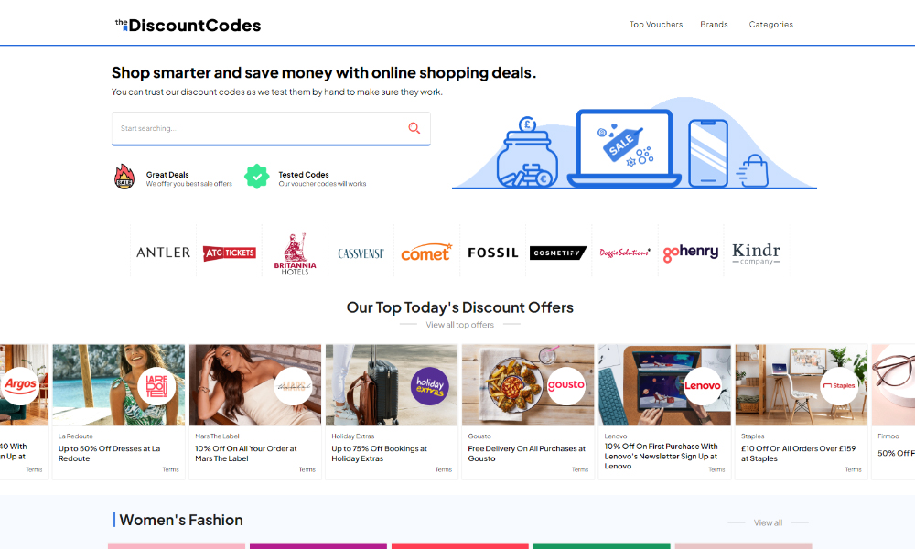Click the search magnifier icon
Image resolution: width=915 pixels, height=549 pixels.
(x=414, y=128)
